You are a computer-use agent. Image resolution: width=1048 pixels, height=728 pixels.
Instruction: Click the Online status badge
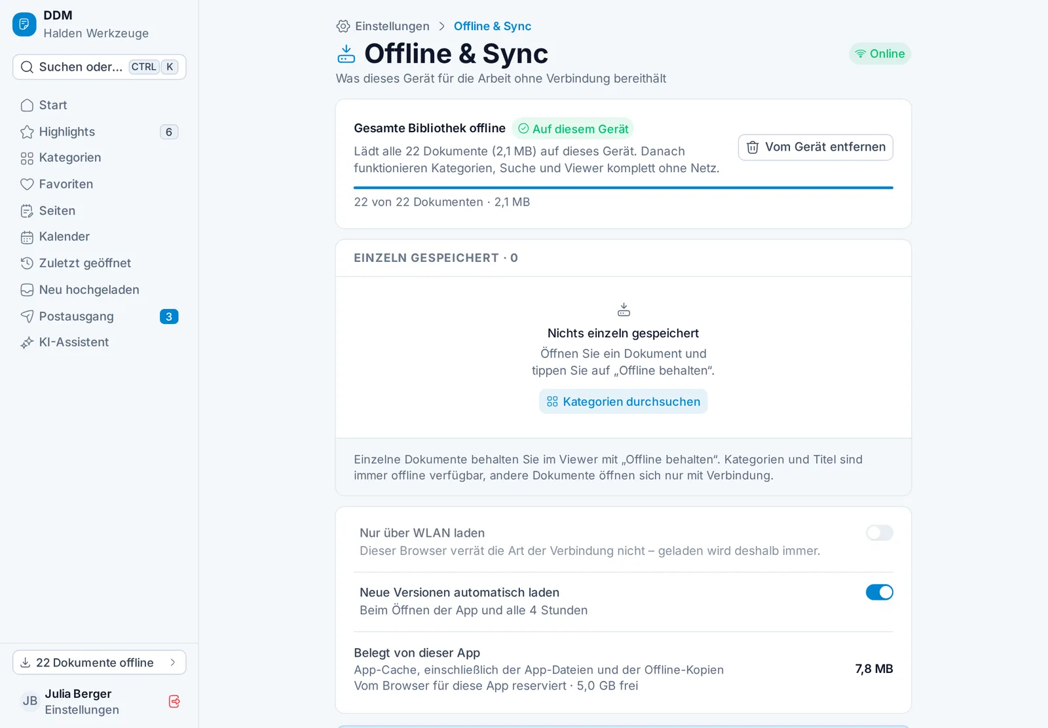880,54
